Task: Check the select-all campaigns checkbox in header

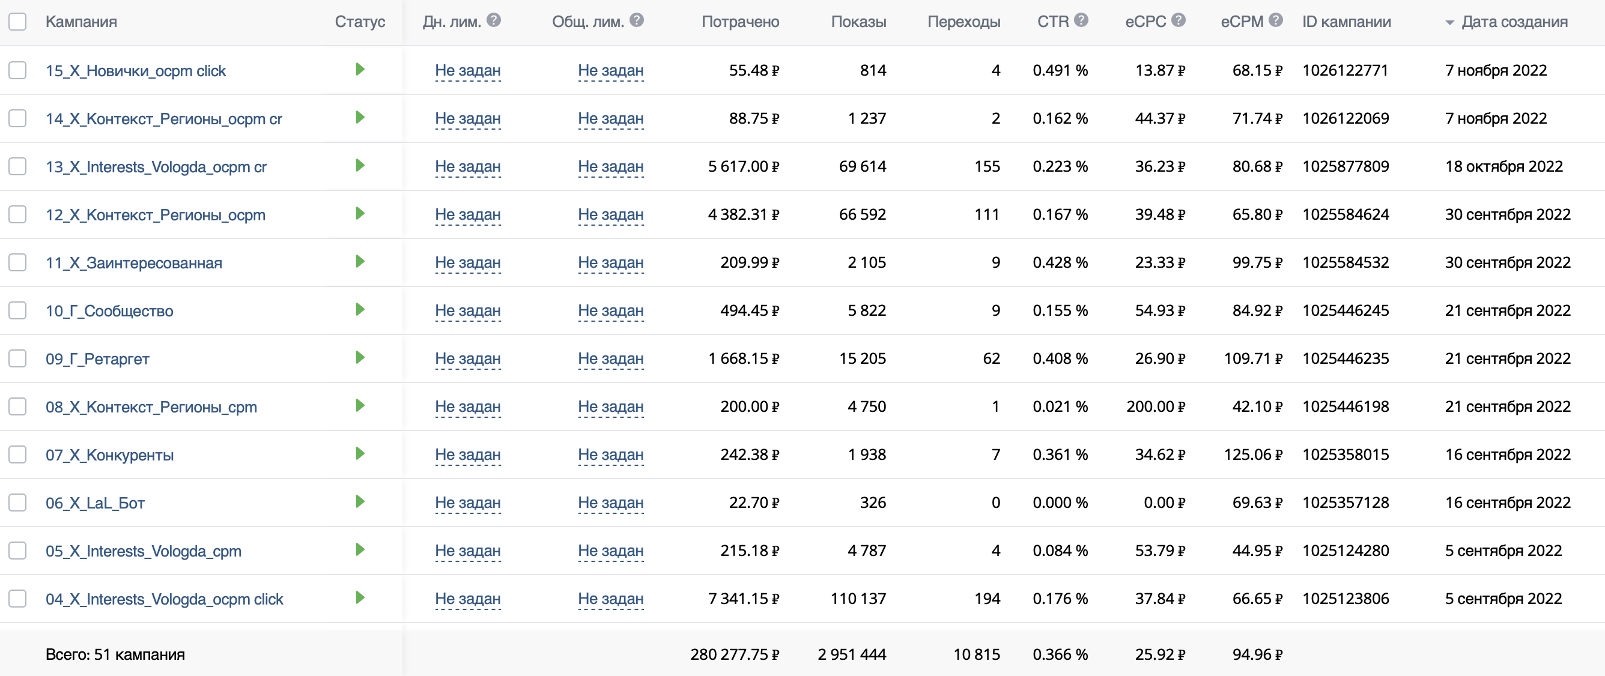Action: pyautogui.click(x=17, y=22)
